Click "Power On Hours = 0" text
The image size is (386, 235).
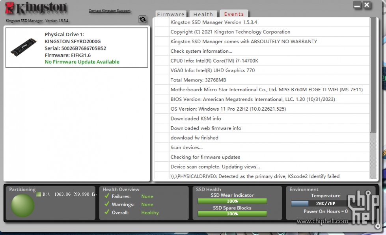pos(325,211)
